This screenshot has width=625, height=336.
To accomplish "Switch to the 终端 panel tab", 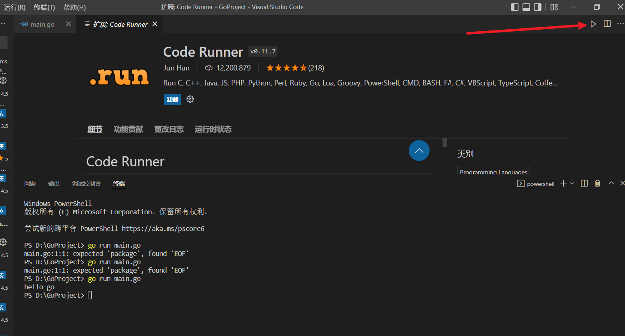I will coord(119,183).
